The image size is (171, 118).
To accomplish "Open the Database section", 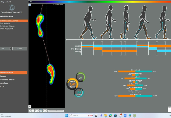I will coord(4,76).
